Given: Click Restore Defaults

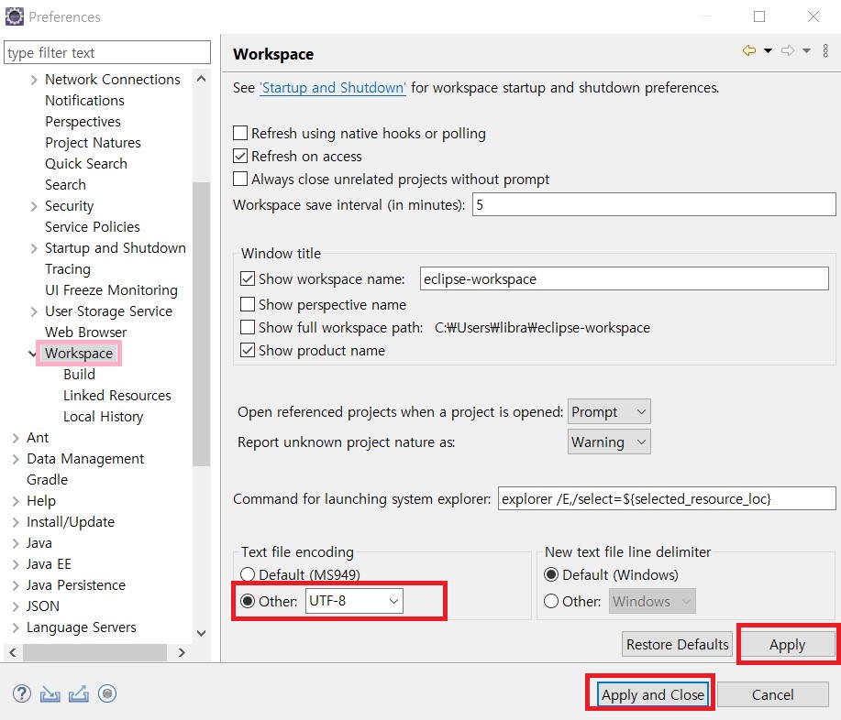Looking at the screenshot, I should (678, 645).
